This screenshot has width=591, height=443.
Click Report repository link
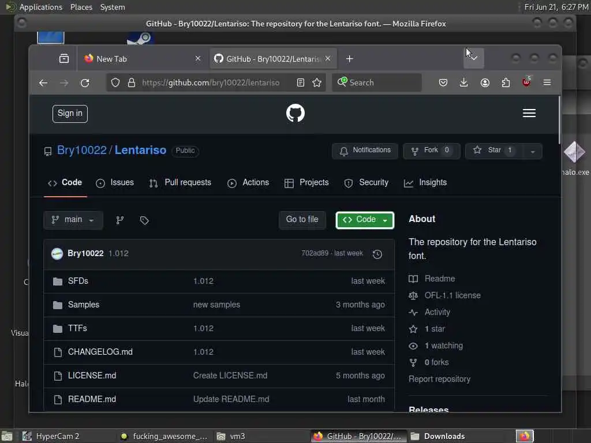click(x=439, y=380)
